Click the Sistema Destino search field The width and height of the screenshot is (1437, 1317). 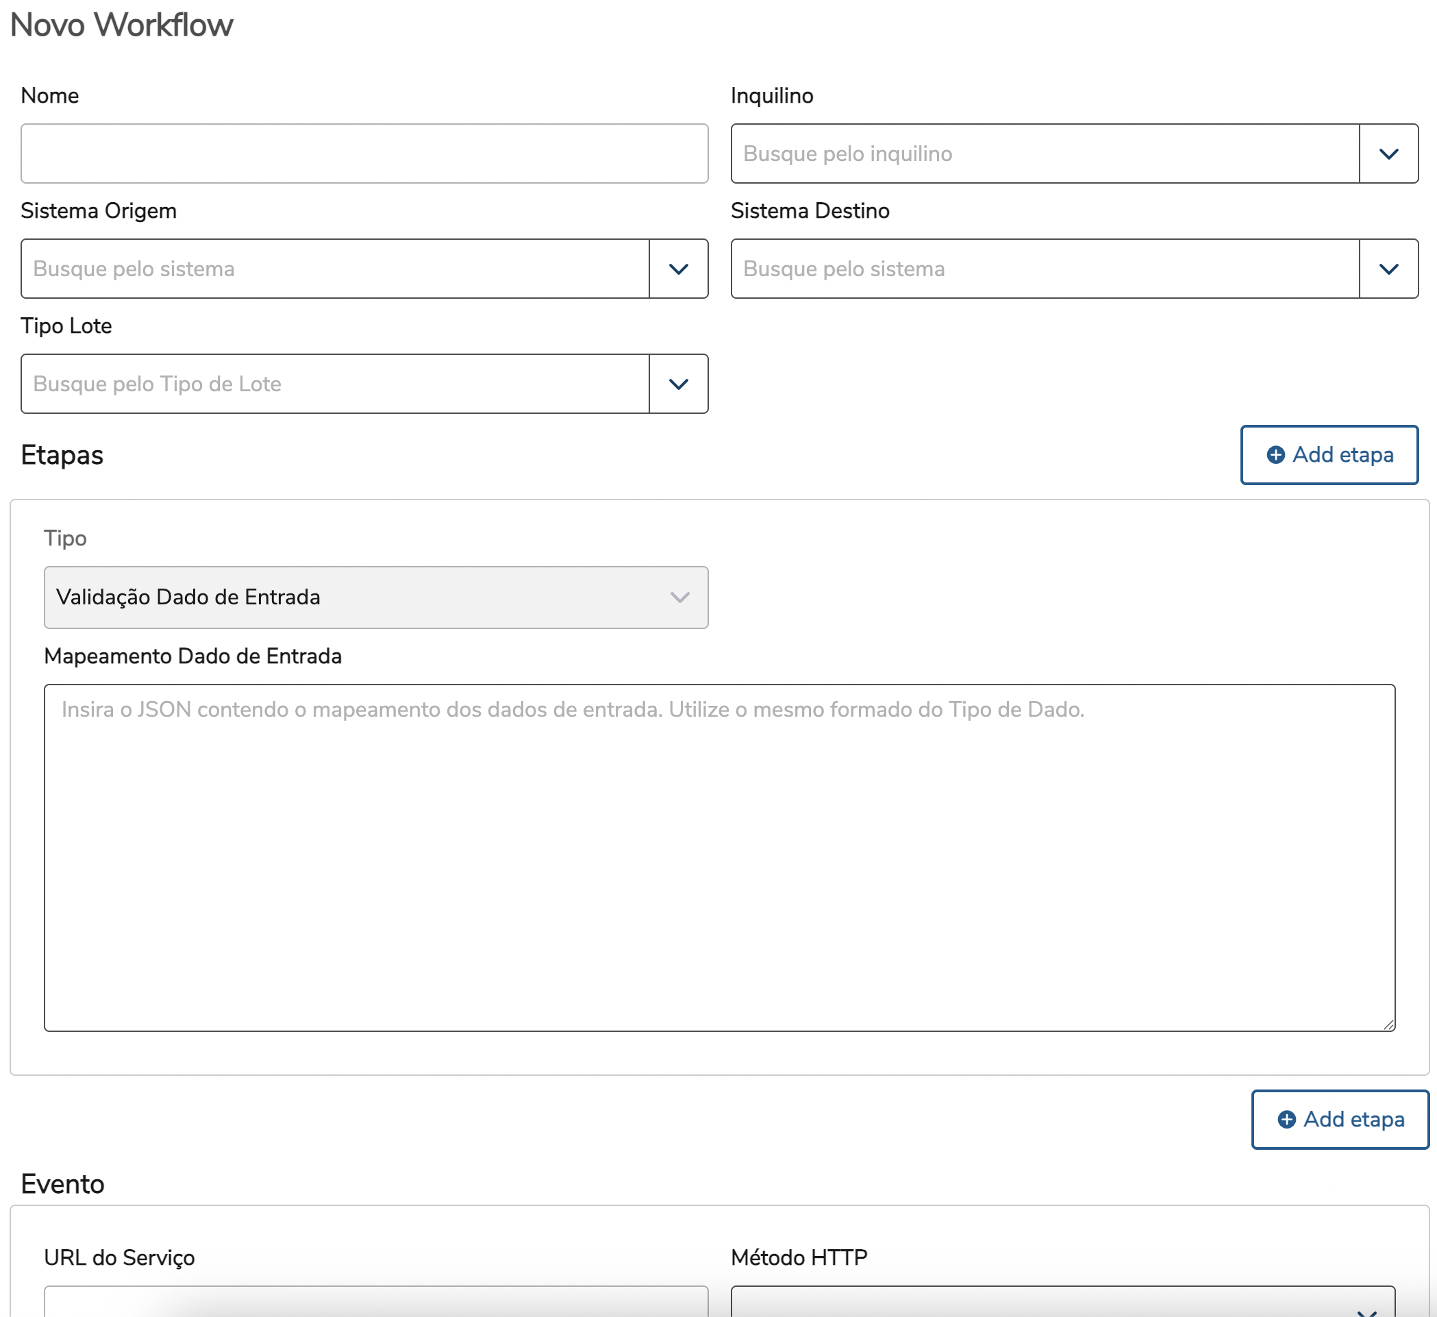point(1045,269)
